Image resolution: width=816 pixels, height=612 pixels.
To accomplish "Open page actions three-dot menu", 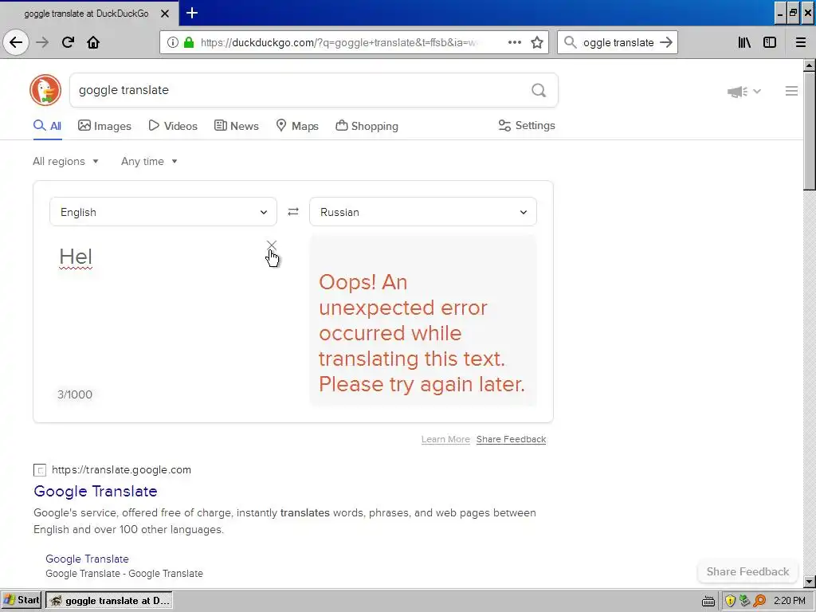I will 514,42.
